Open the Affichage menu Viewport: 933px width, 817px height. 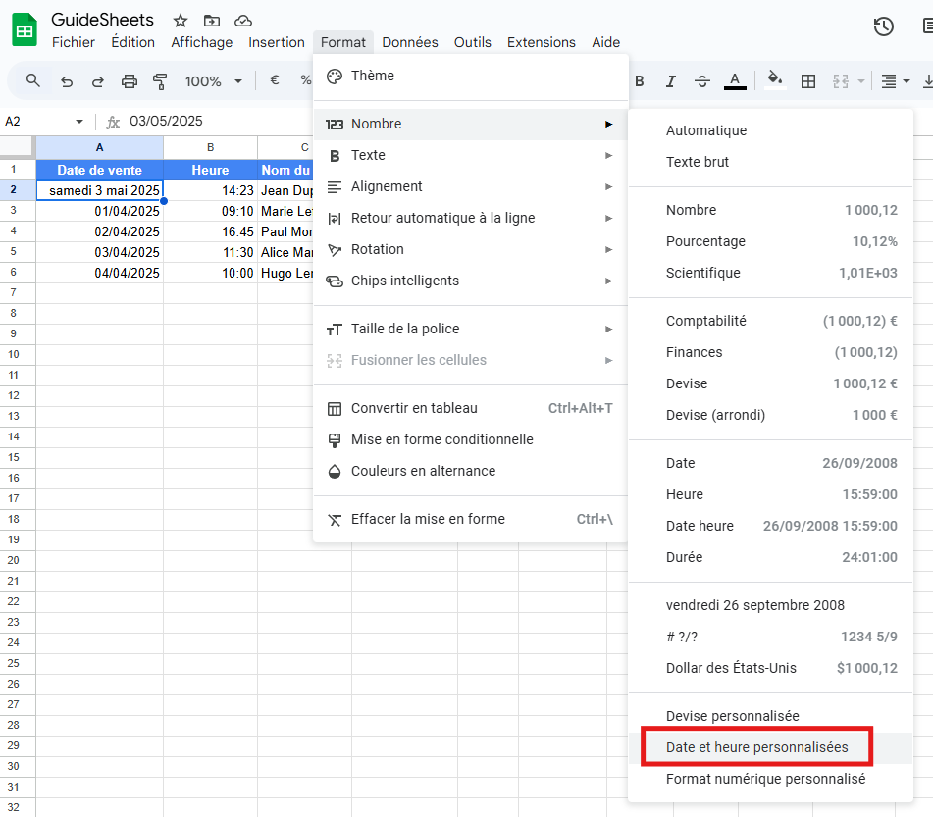coord(202,42)
